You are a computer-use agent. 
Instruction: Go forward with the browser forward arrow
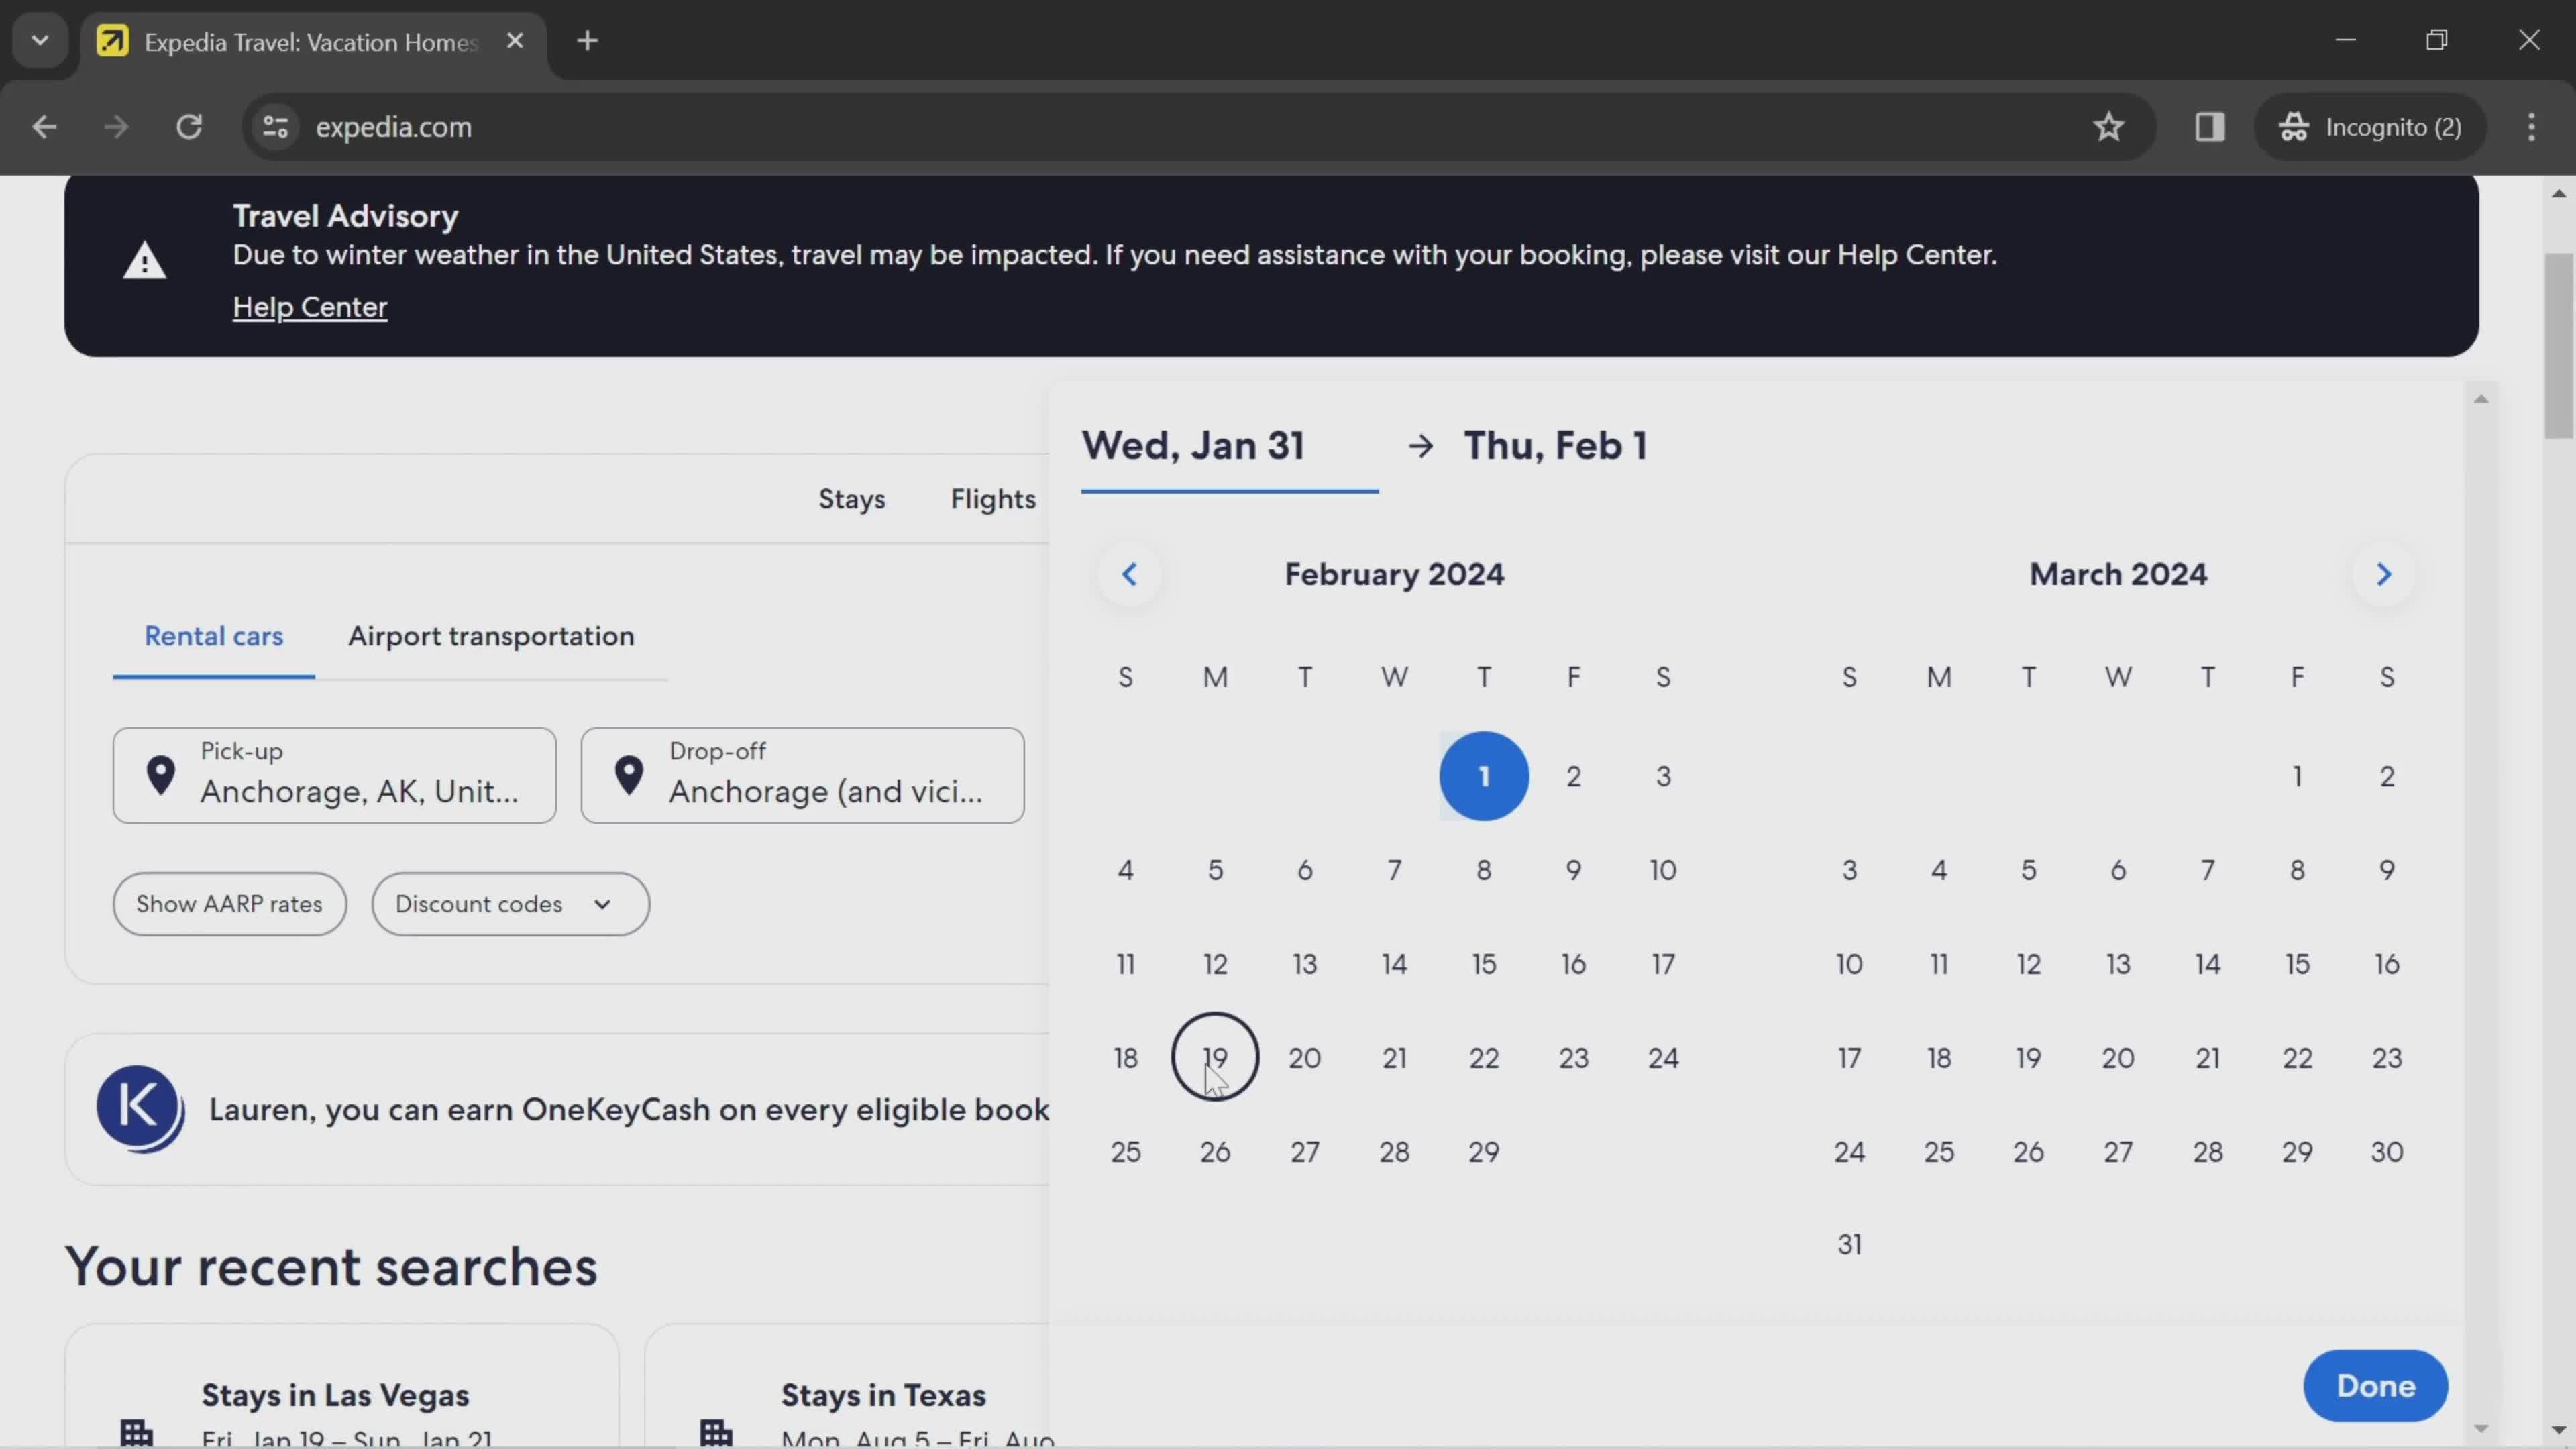pyautogui.click(x=116, y=127)
